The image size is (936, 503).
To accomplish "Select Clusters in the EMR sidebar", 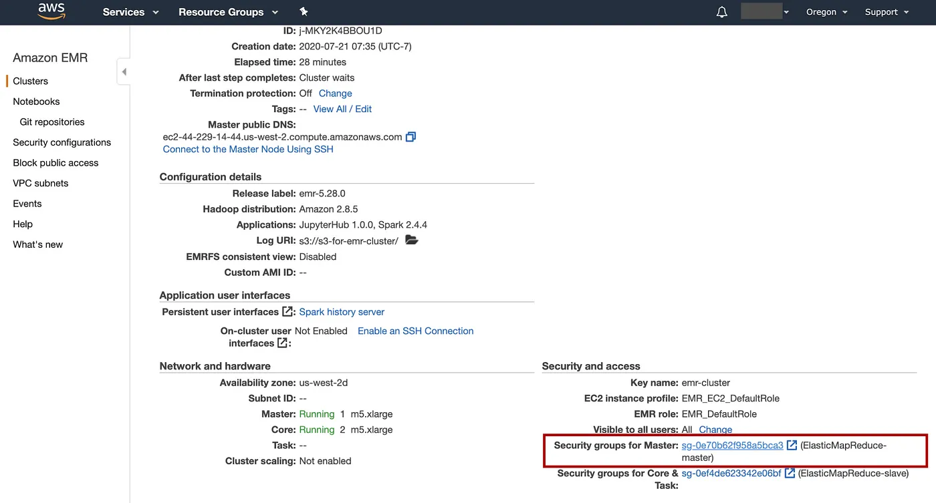I will (31, 81).
